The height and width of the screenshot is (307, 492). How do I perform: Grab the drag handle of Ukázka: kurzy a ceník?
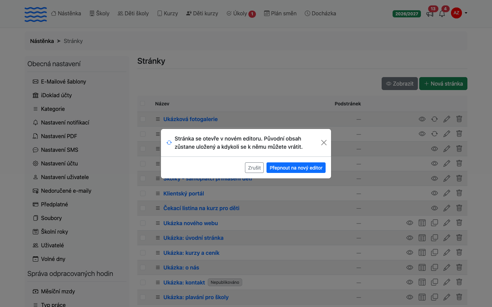[x=158, y=253]
